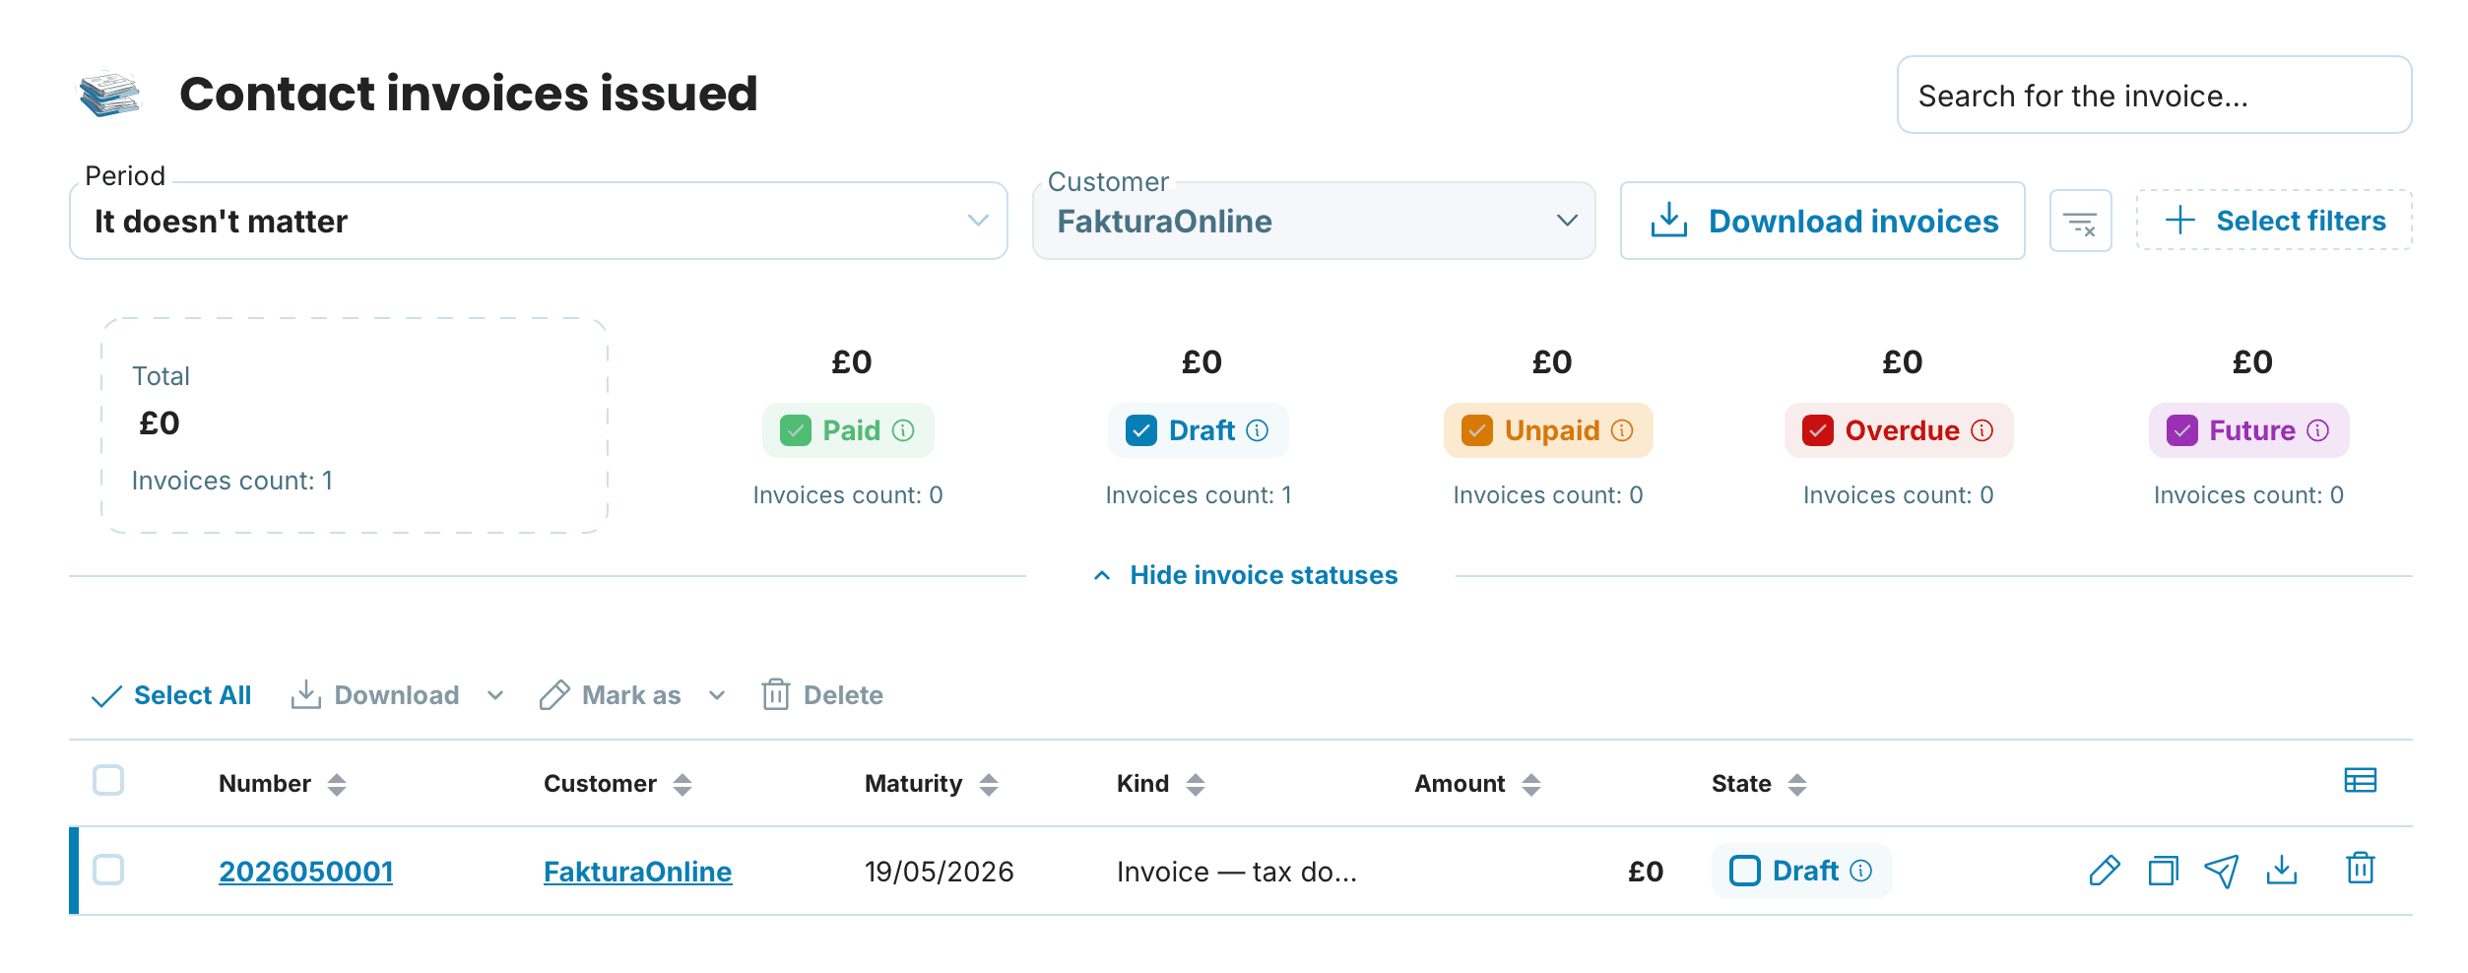
Task: Uncheck the Draft status filter
Action: tap(1141, 430)
